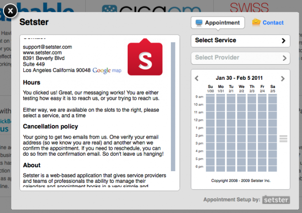Click the Contact envelope icon

[256, 22]
